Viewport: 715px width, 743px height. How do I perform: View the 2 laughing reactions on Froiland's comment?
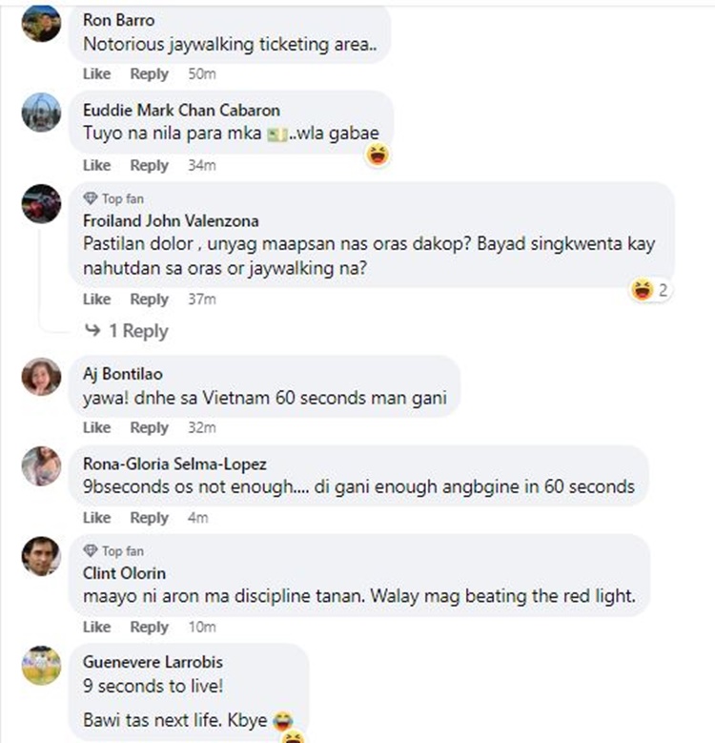point(650,290)
